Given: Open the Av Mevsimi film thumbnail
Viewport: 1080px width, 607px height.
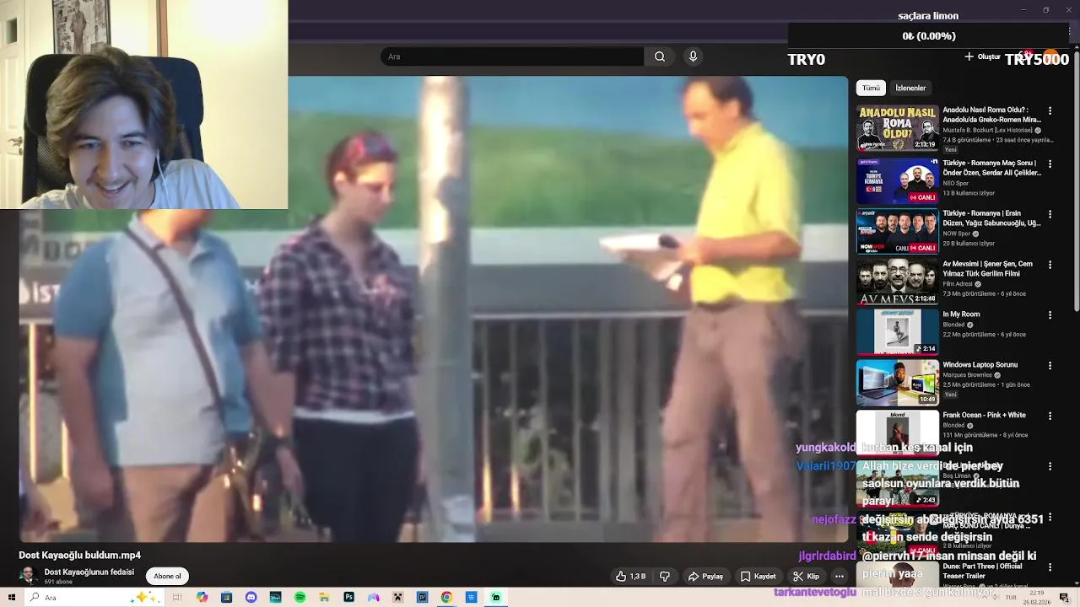Looking at the screenshot, I should point(898,282).
